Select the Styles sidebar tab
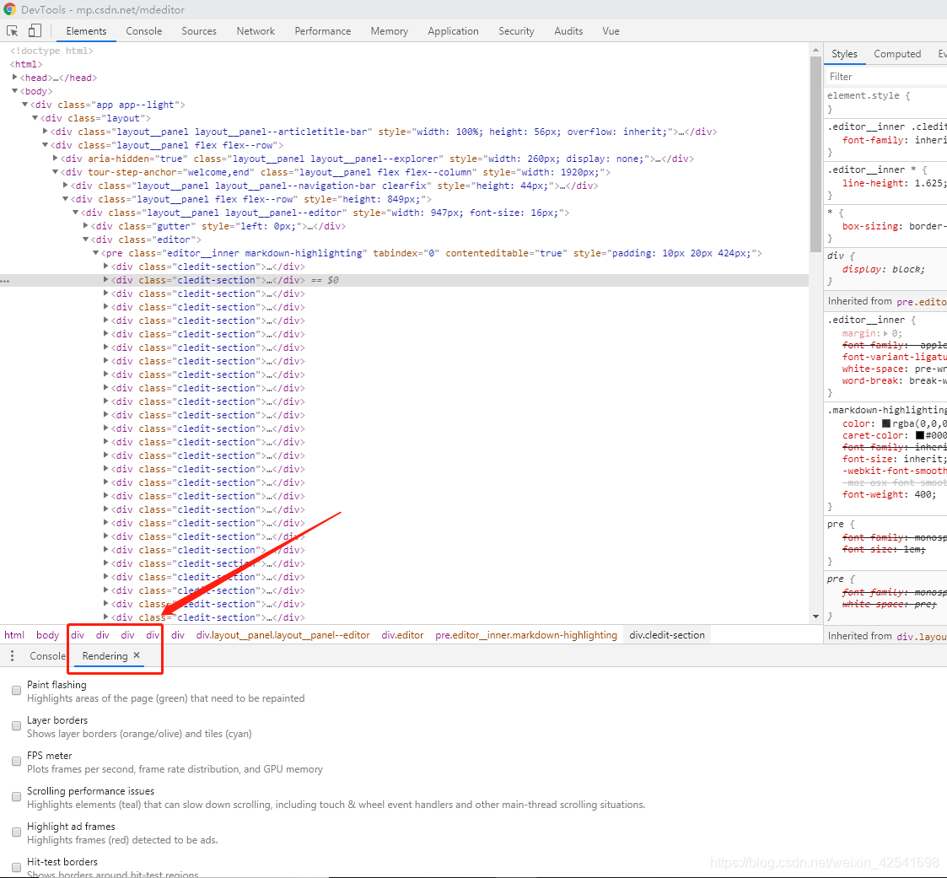This screenshot has width=947, height=878. click(844, 54)
